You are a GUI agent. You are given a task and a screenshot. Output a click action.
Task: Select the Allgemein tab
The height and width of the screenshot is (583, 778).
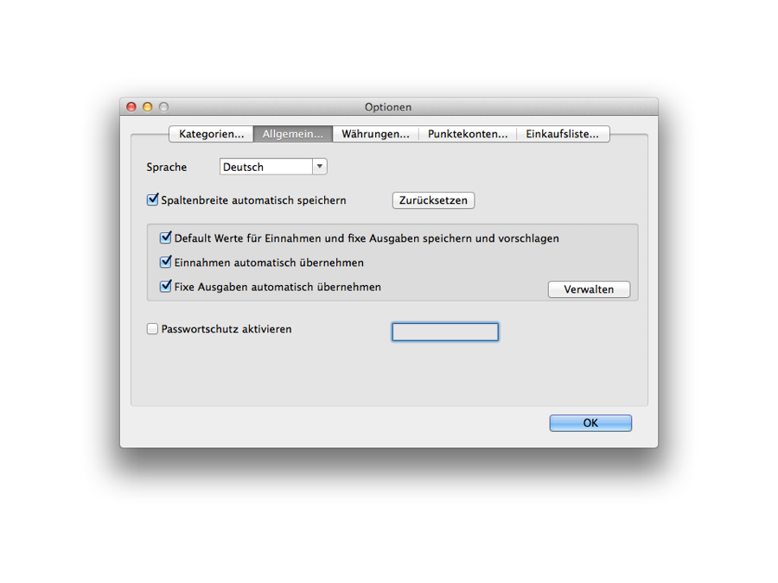coord(293,134)
